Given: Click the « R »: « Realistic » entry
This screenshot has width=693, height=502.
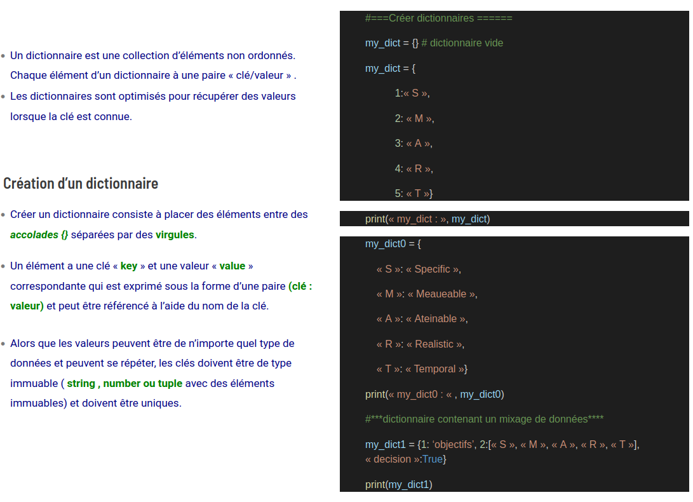Looking at the screenshot, I should coord(420,344).
